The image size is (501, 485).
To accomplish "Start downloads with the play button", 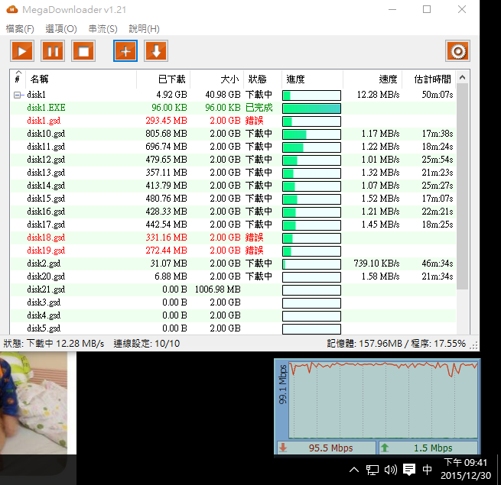I will click(x=22, y=51).
